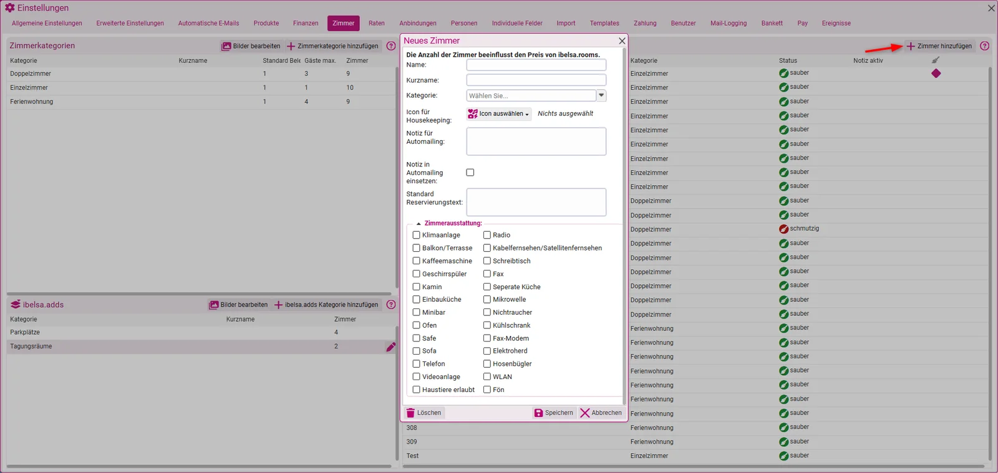This screenshot has height=473, width=998.
Task: Click the sauber status icon for room Test
Action: click(783, 456)
